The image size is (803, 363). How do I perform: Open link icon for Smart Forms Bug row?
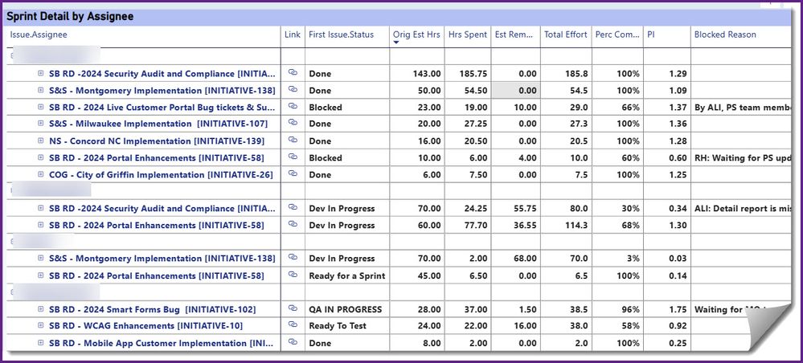click(293, 308)
